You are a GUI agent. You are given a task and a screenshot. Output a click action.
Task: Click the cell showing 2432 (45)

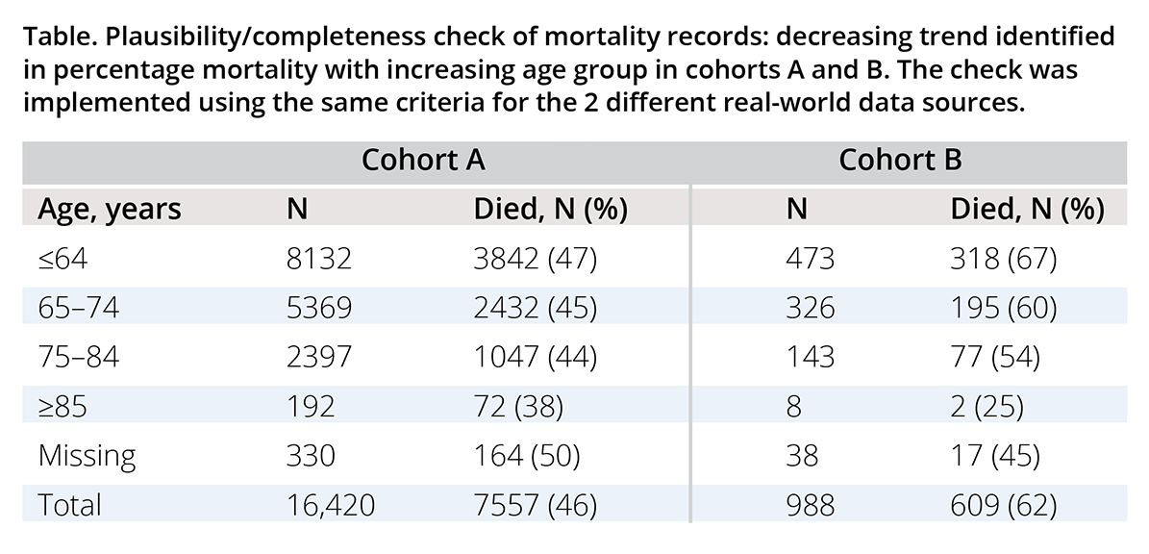(536, 308)
